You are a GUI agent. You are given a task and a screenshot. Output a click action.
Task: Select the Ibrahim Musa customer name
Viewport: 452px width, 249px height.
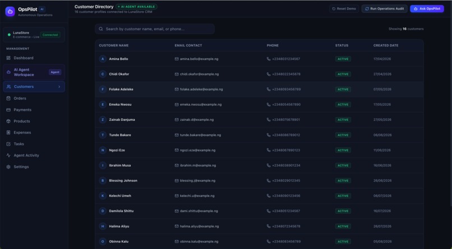pos(120,165)
